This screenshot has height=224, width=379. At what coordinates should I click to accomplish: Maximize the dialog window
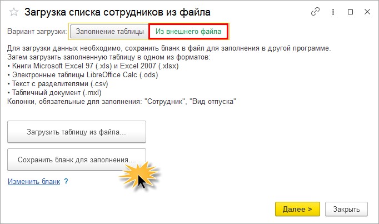coord(350,12)
